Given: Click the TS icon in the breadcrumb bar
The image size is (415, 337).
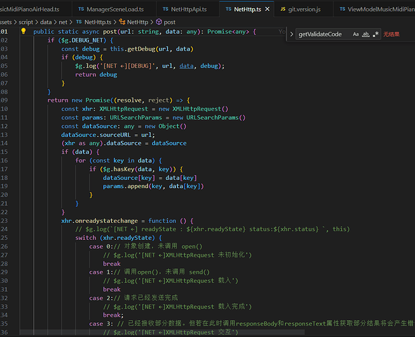Looking at the screenshot, I should click(x=79, y=22).
